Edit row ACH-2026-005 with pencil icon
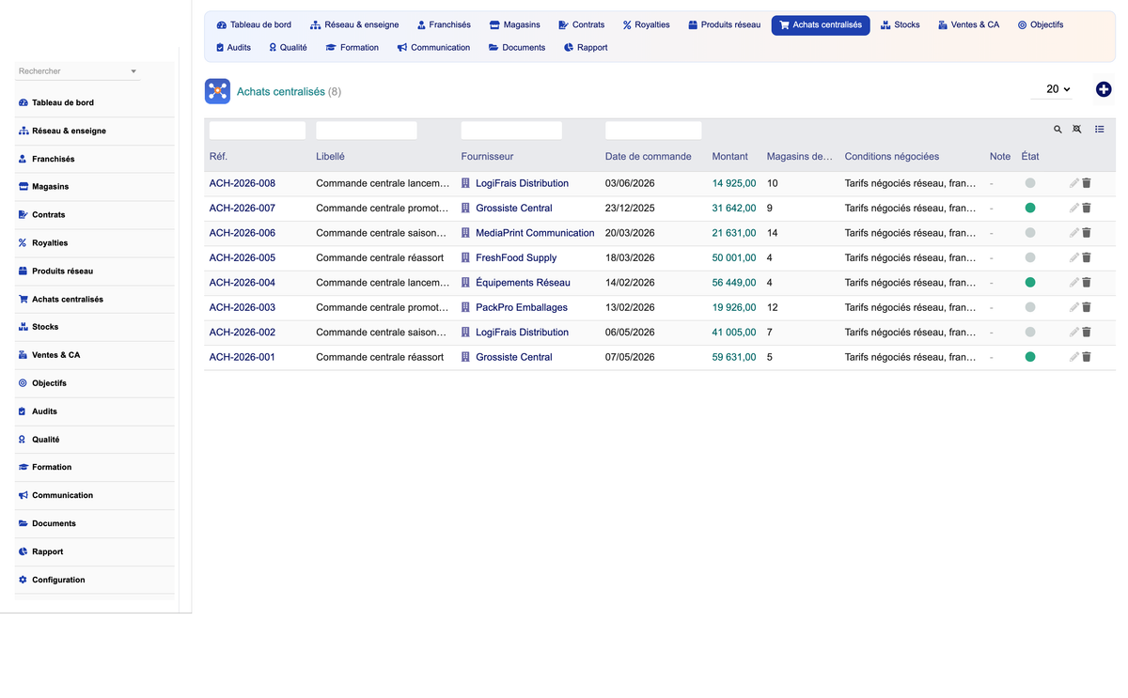Screen dimensions: 1128x698 click(1074, 257)
